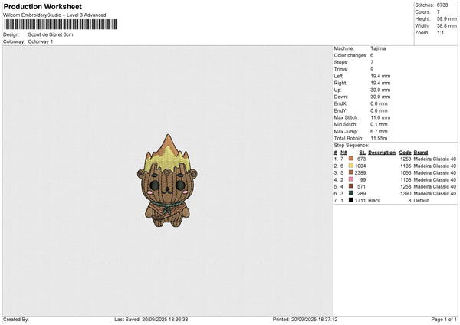Select the stitch count "673" in stop 1
This screenshot has width=460, height=325.
pyautogui.click(x=361, y=159)
